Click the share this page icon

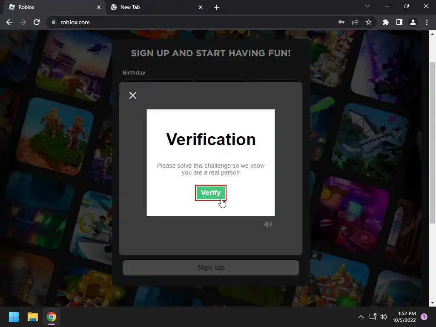pyautogui.click(x=355, y=22)
